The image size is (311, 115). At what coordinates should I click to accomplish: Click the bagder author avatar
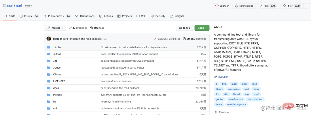coord(49,39)
